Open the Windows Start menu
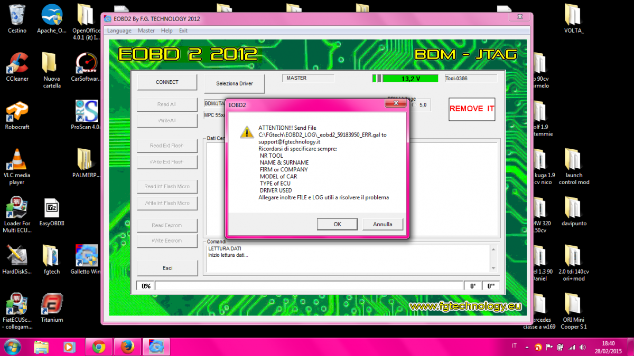The height and width of the screenshot is (356, 634). point(13,347)
